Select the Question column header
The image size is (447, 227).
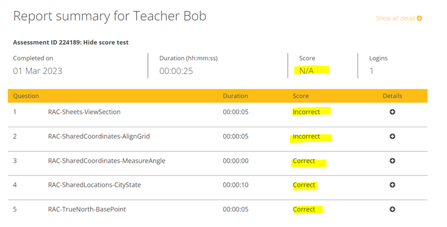coord(26,96)
